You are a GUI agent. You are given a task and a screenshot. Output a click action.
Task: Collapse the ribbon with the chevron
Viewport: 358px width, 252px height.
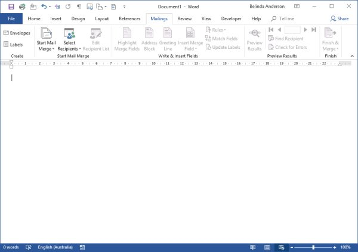352,56
